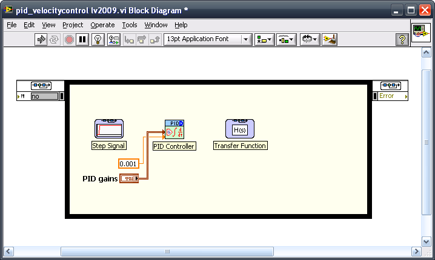Click the PID gains terminal
Image resolution: width=435 pixels, height=260 pixels.
(129, 178)
